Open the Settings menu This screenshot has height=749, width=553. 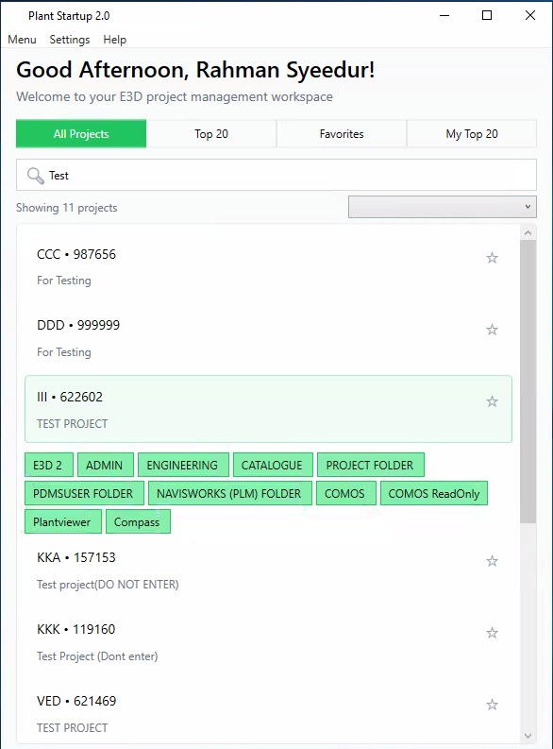(x=70, y=40)
